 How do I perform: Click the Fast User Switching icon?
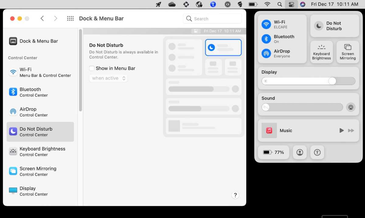(300, 152)
